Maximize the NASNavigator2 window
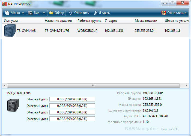Screen dimensions: 191x136 click(x=172, y=3)
